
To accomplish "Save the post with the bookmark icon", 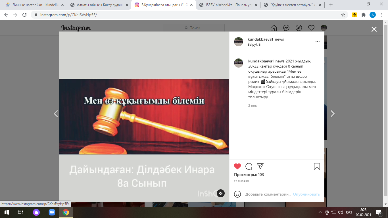I will (x=317, y=166).
